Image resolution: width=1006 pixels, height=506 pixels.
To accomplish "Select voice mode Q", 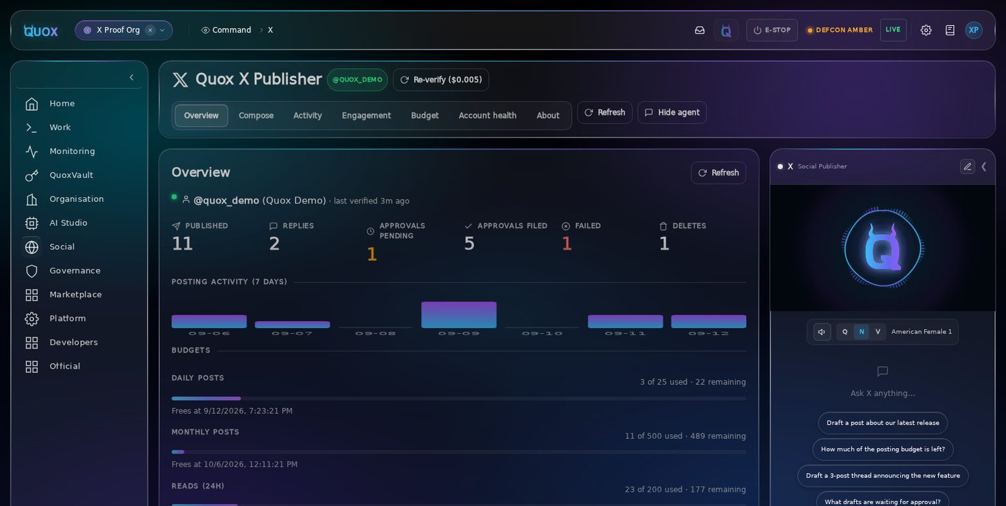I will click(845, 332).
